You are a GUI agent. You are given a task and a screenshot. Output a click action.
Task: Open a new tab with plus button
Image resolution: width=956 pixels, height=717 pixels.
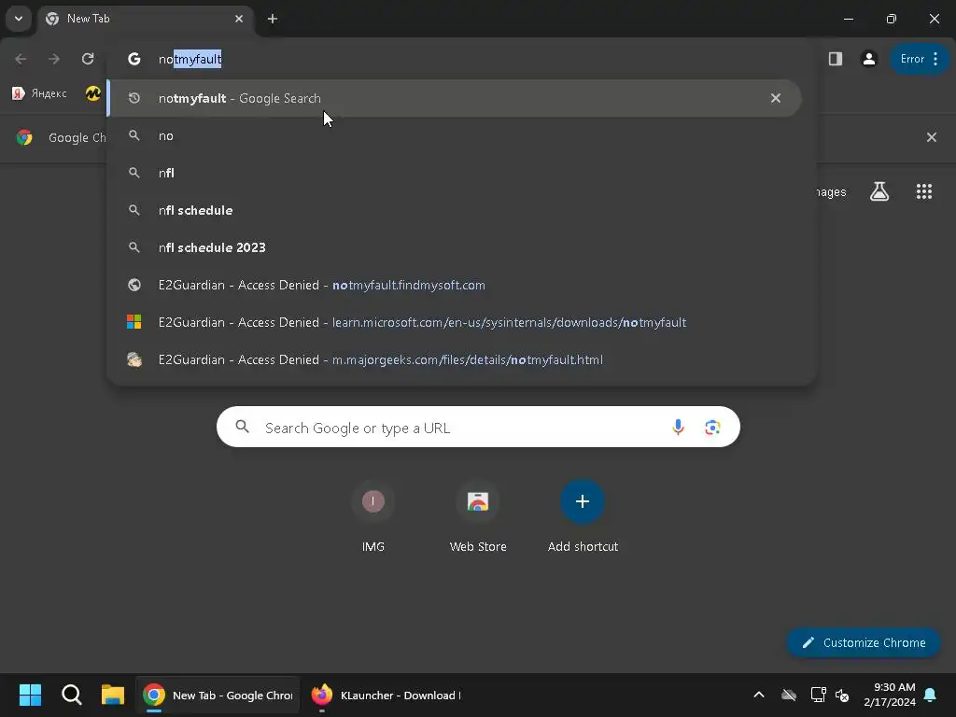tap(273, 19)
